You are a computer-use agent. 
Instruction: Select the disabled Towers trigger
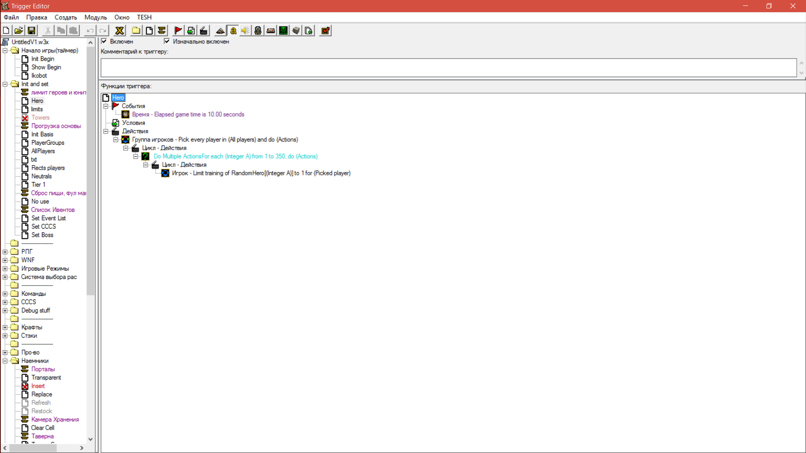pyautogui.click(x=40, y=117)
